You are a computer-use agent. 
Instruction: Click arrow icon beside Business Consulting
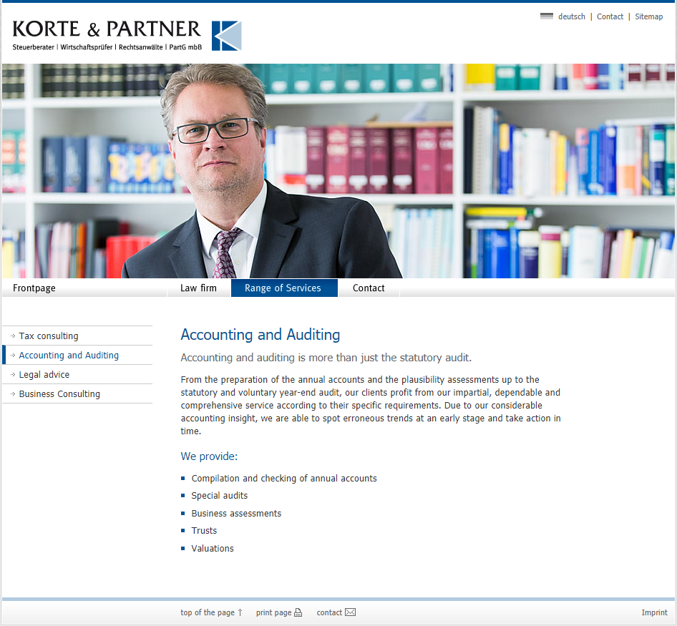(x=13, y=393)
